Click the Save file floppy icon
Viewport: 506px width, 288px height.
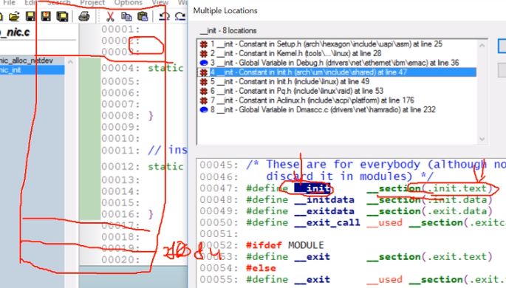coord(30,16)
